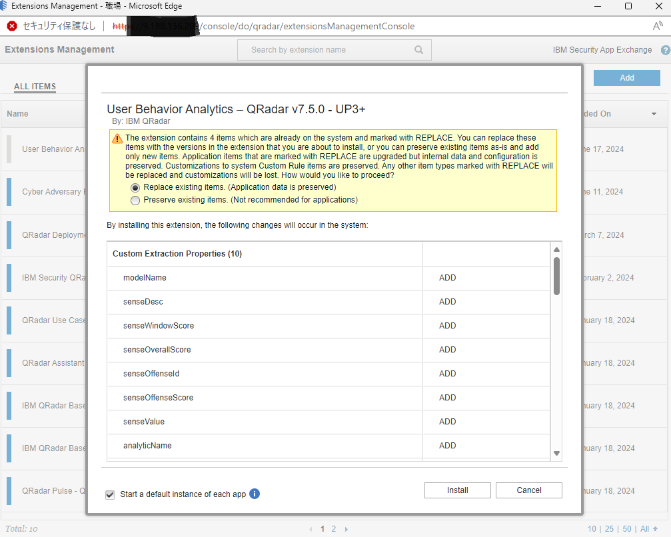Select the senseOverallScore property row
Screen dimensions: 671x537
329,350
